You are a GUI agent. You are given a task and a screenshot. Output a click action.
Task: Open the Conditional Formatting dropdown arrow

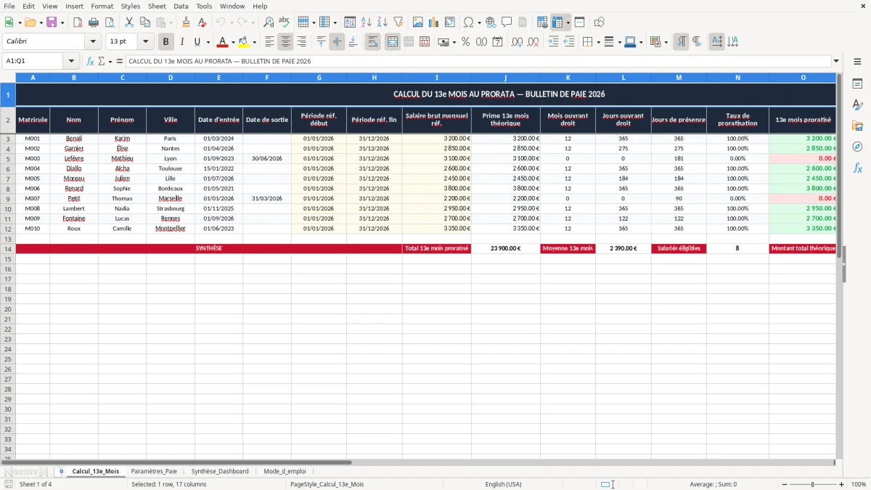[666, 42]
